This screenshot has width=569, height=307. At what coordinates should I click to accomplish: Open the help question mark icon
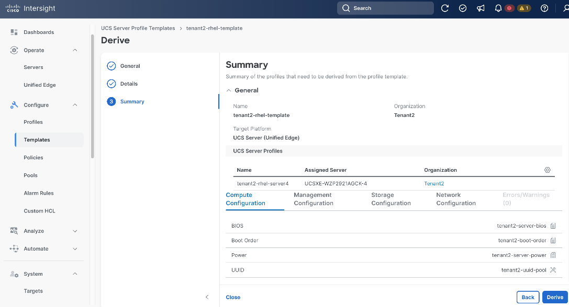coord(544,8)
